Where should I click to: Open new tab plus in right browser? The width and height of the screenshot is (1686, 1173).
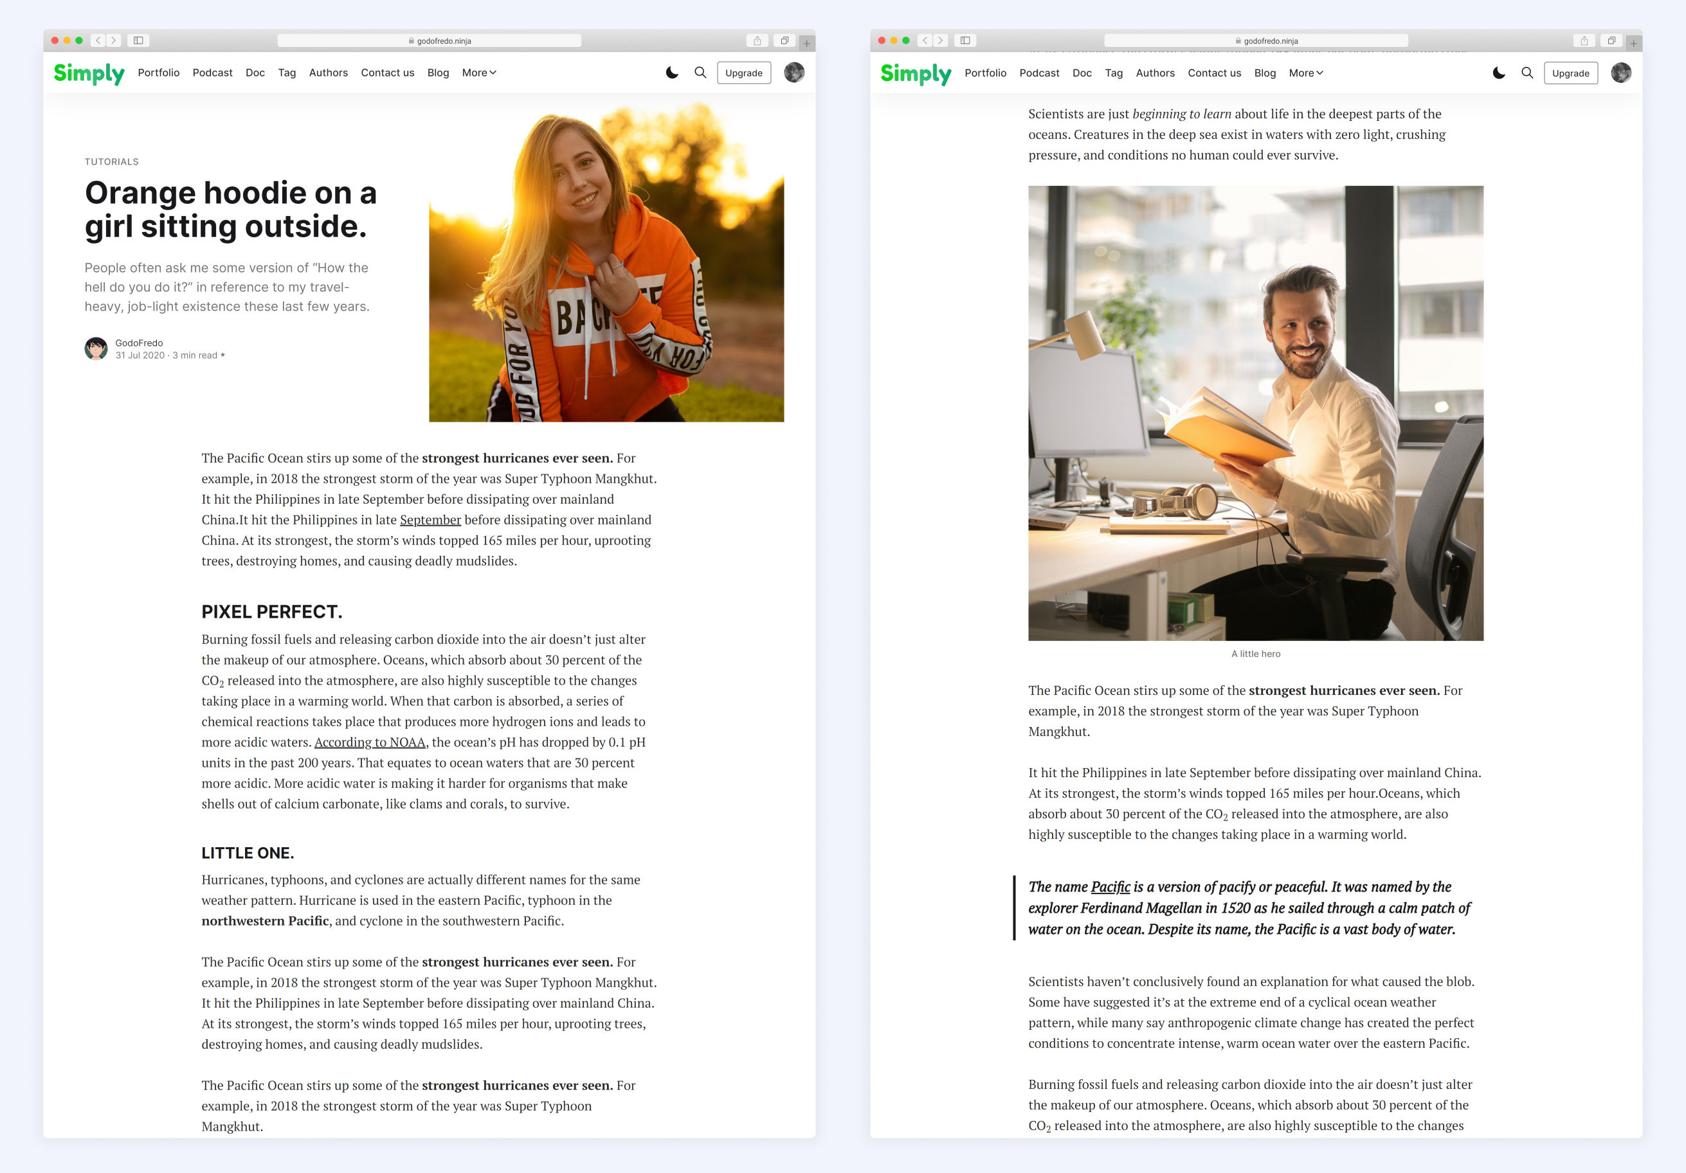coord(1634,42)
